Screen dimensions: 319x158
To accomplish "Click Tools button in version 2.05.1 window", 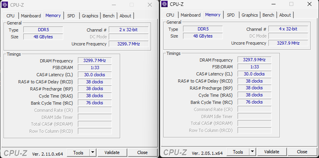I will click(x=238, y=152).
